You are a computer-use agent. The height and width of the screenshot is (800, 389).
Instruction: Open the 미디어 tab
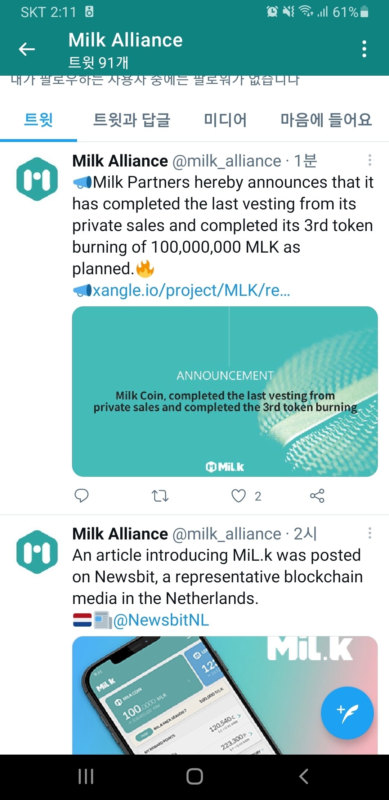225,120
